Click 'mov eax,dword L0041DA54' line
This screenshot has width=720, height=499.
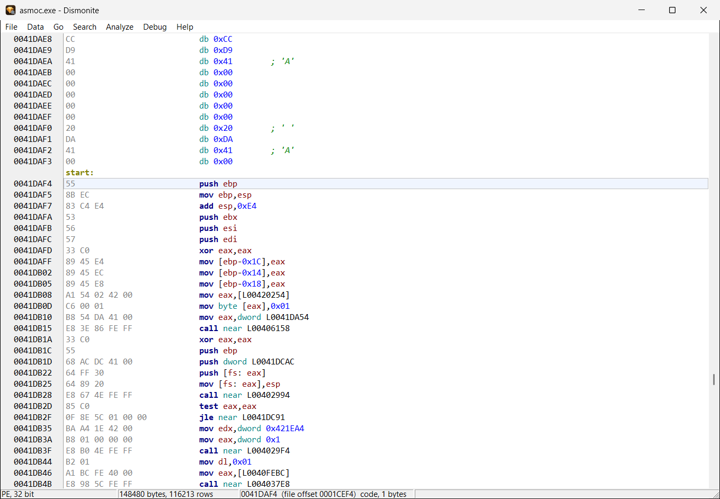(254, 317)
